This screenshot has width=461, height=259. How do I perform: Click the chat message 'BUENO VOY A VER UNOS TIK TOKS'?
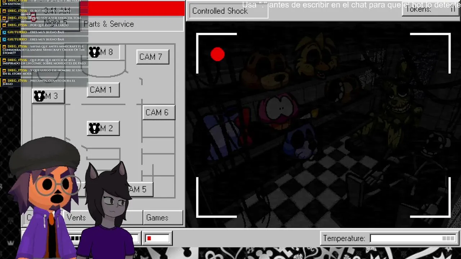click(55, 18)
